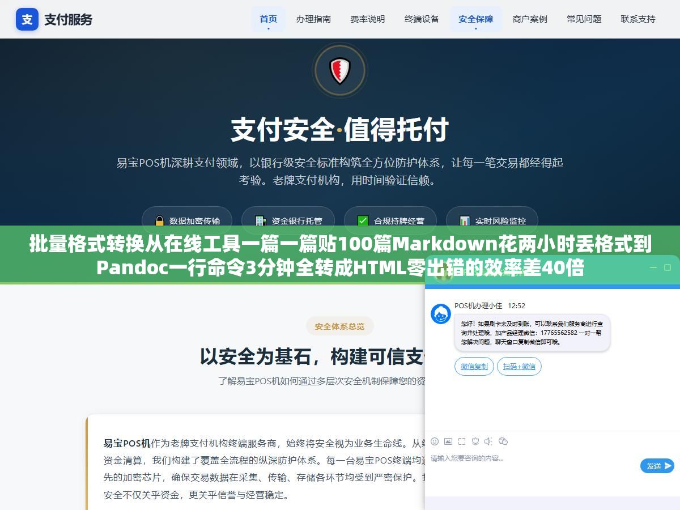
Task: Click the 数据加密传输 badge
Action: pos(188,220)
